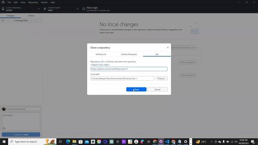Viewport: 258px width, 145px height.
Task: Open the Windows Start menu
Action: tap(4, 141)
